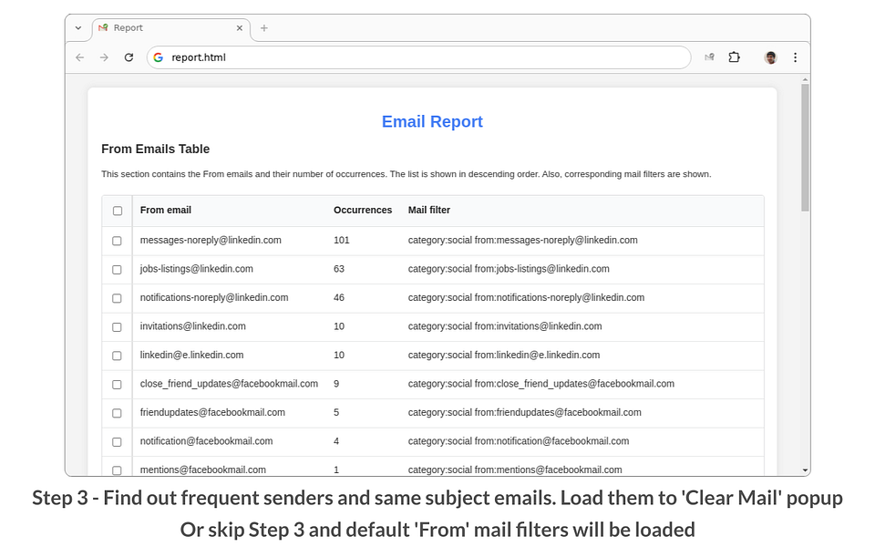Click mentions@facebookmail.com in From email column
This screenshot has height=547, width=875.
pyautogui.click(x=203, y=470)
